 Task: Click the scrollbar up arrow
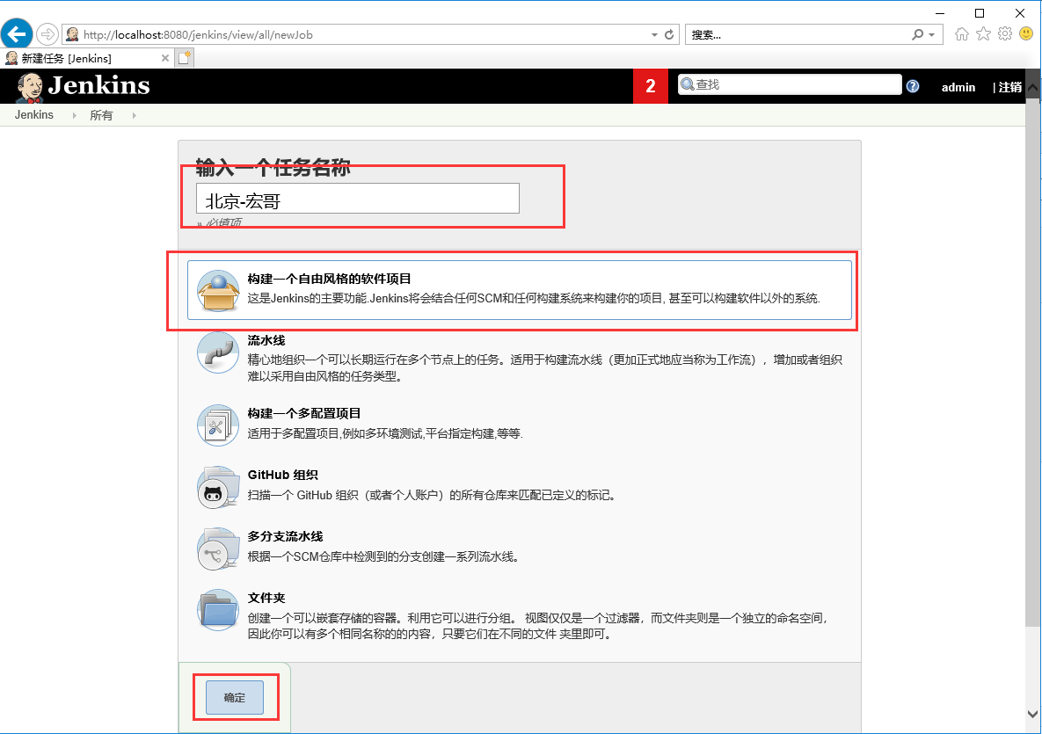coord(1032,87)
